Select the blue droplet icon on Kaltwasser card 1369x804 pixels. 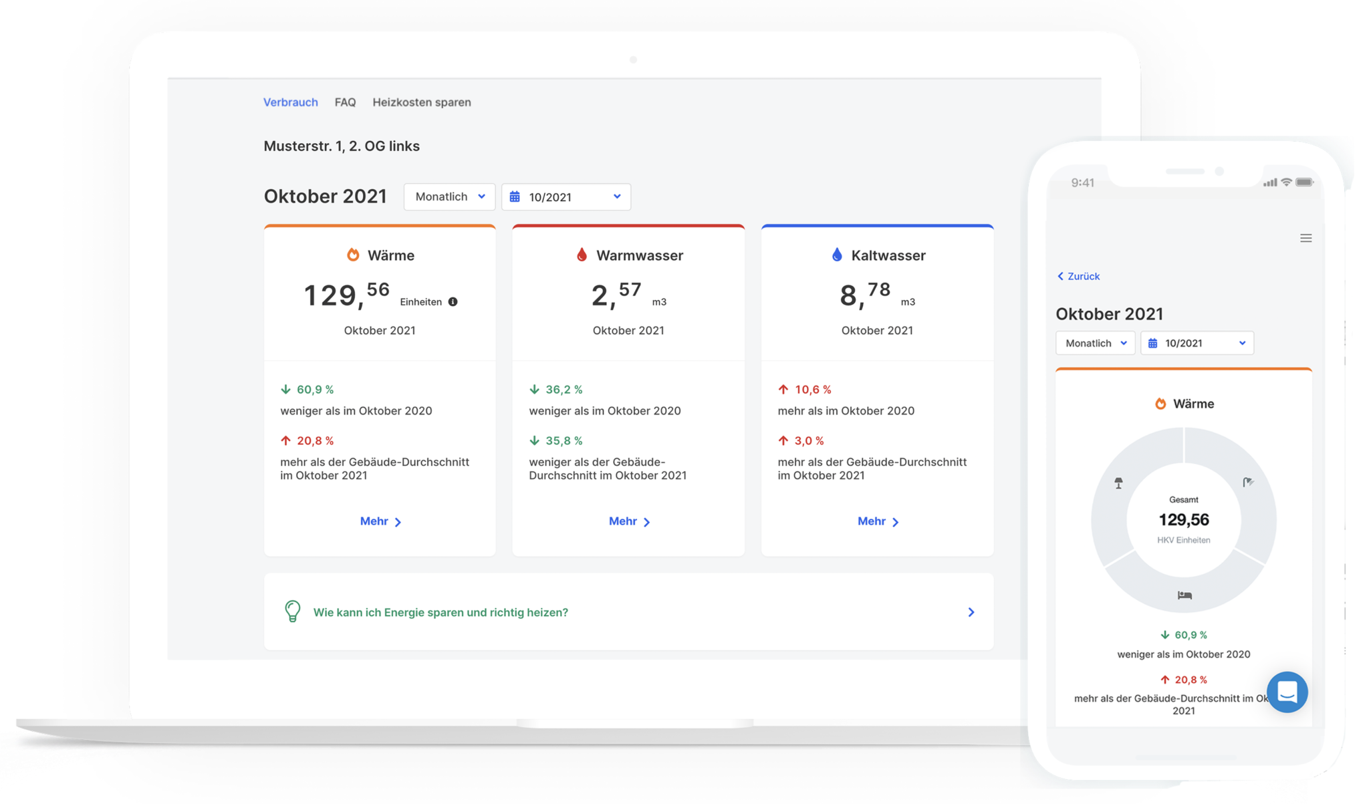tap(837, 255)
